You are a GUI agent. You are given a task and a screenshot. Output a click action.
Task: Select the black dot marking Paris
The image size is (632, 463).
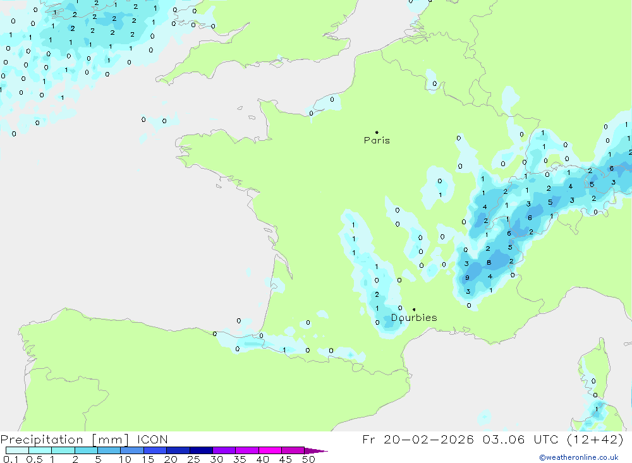coord(377,132)
